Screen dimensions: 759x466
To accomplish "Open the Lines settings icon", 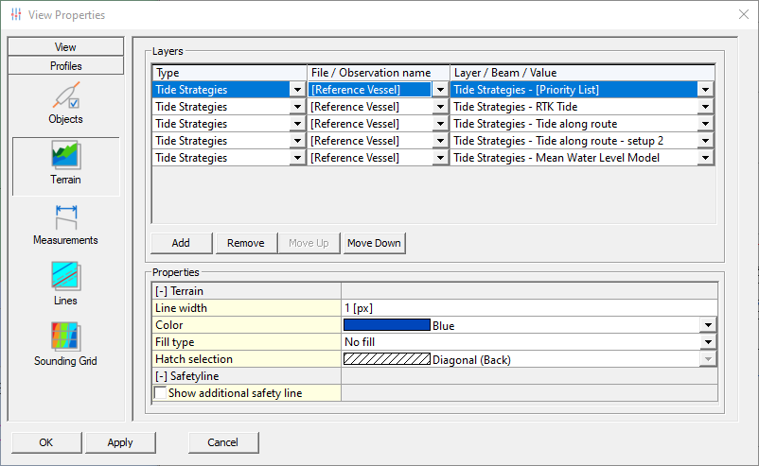I will pyautogui.click(x=65, y=278).
